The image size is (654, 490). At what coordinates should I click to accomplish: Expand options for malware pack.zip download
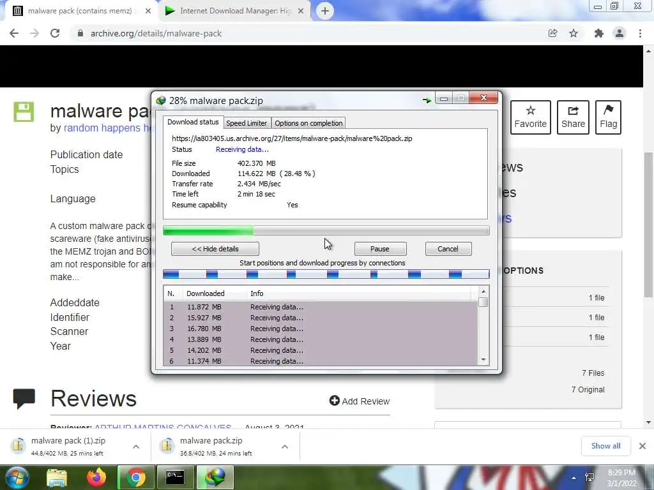(285, 447)
